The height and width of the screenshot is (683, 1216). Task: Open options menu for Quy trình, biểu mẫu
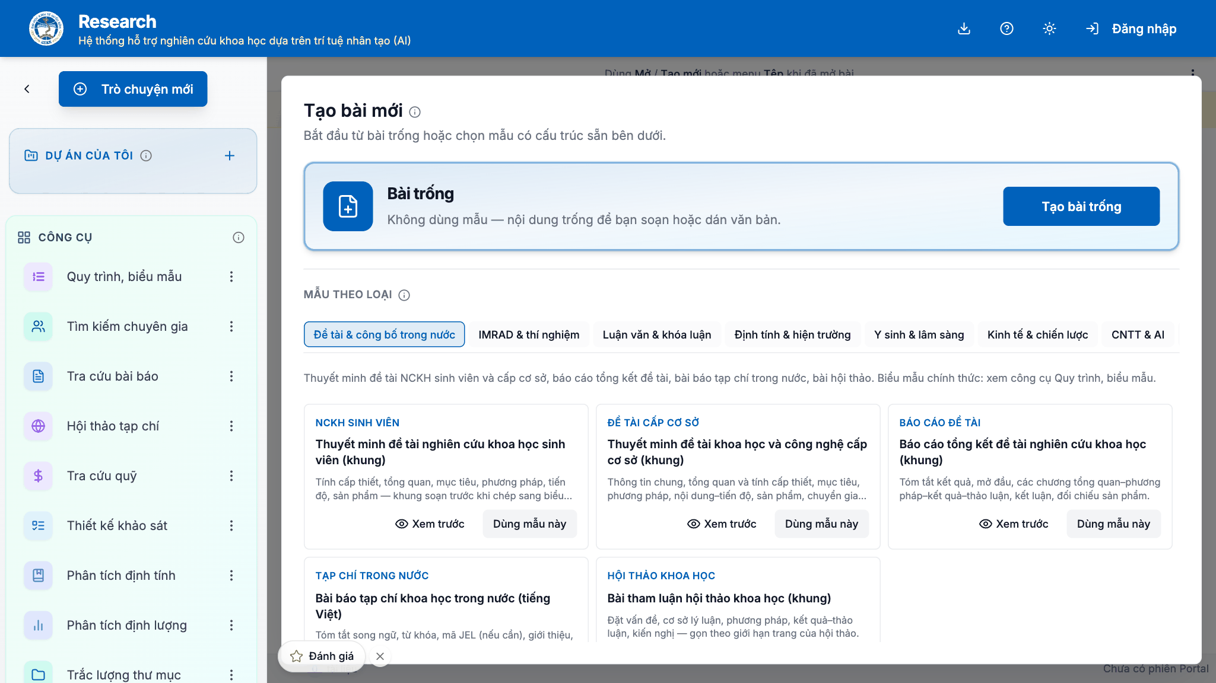click(231, 276)
